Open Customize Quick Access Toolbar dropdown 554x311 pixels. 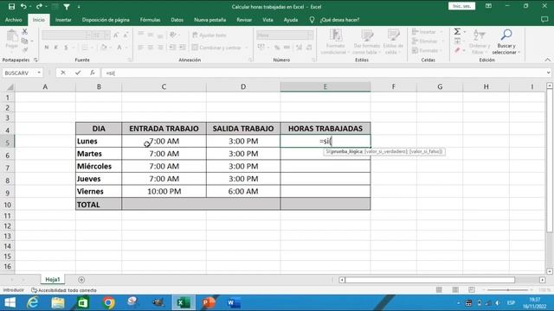[x=79, y=7]
